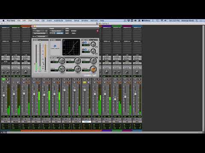The height and width of the screenshot is (153, 205).
Task: Open the Window menu
Action: tap(85, 20)
